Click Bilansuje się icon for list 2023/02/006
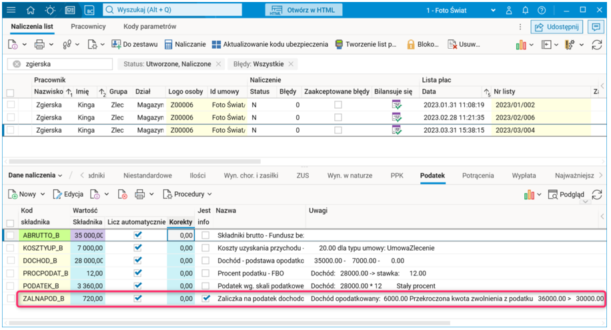Screen dimensions: 611x330 coord(396,117)
